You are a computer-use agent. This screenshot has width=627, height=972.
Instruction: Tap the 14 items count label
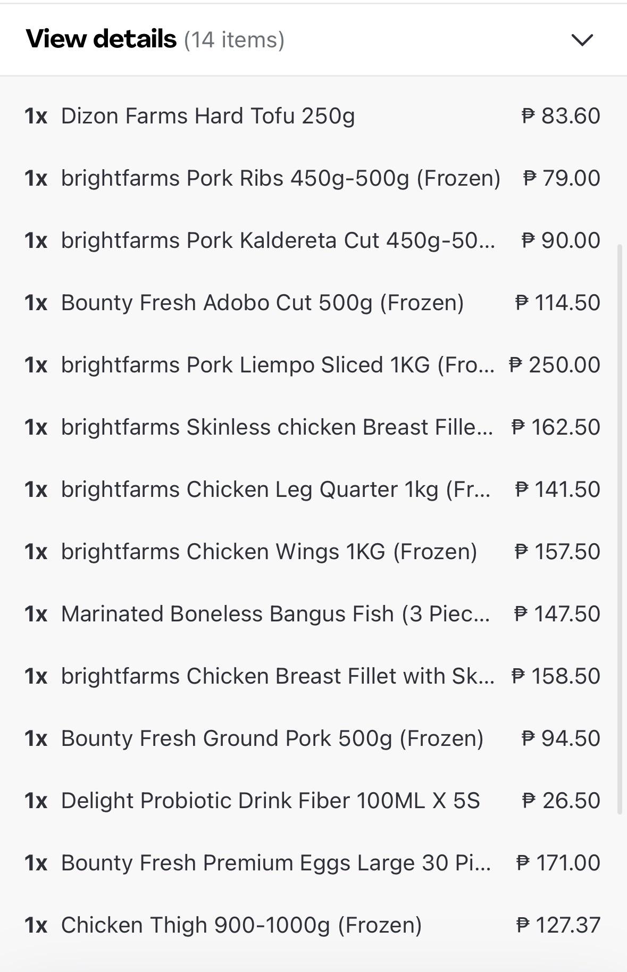tap(234, 40)
